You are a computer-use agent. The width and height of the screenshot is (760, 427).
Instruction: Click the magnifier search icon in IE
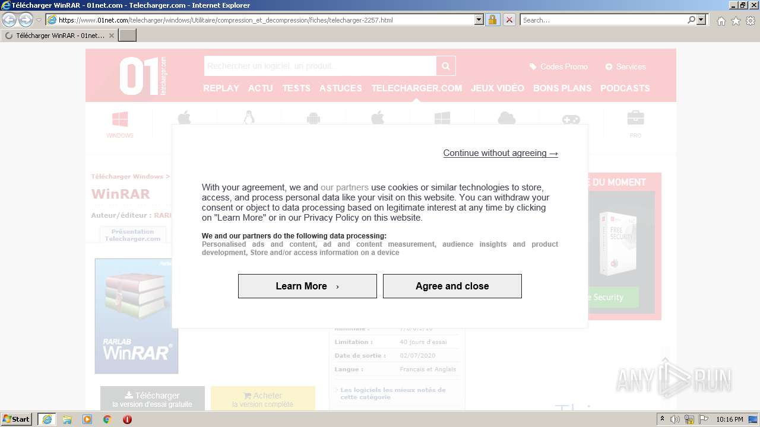pos(691,20)
